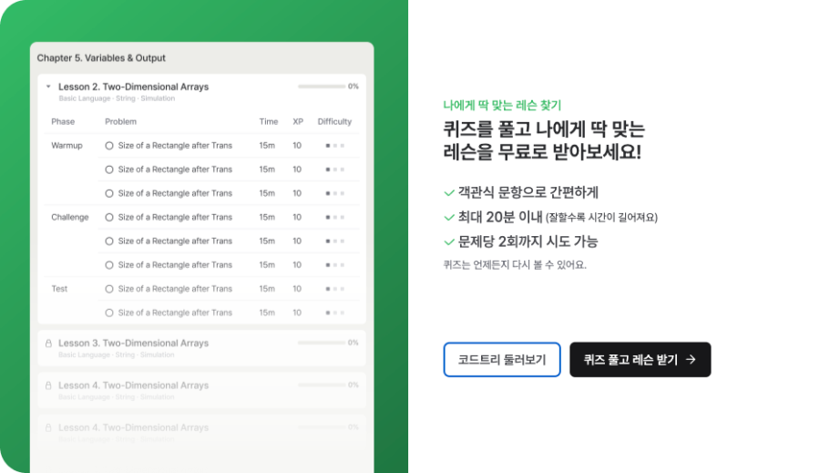This screenshot has width=820, height=473.
Task: Collapse the Lesson 2 triangle arrow
Action: tap(48, 87)
